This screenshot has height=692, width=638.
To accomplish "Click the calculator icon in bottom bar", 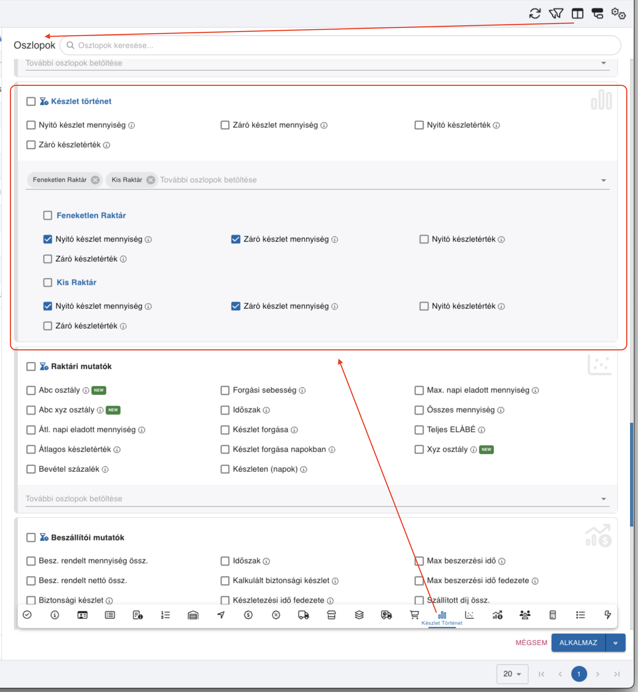I will click(552, 615).
